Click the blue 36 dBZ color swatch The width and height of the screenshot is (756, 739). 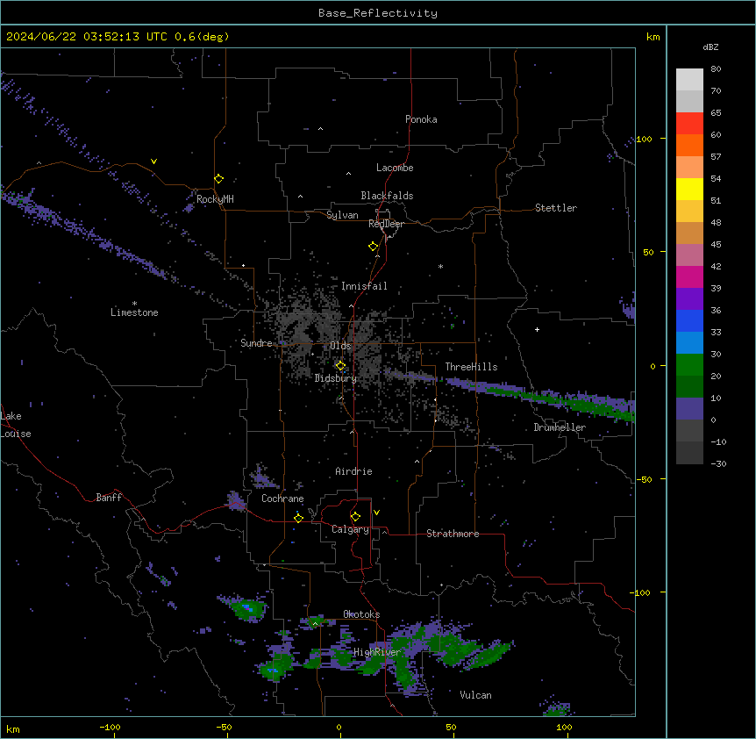click(689, 320)
